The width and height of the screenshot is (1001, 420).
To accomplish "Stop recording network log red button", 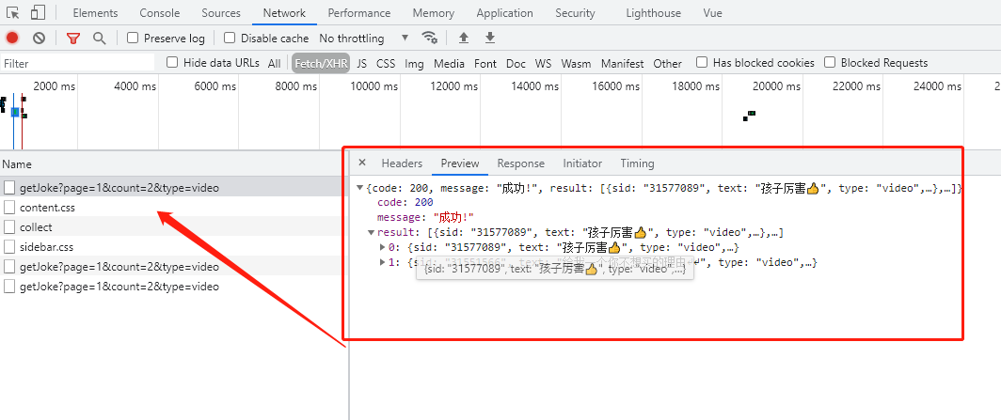I will pyautogui.click(x=12, y=39).
